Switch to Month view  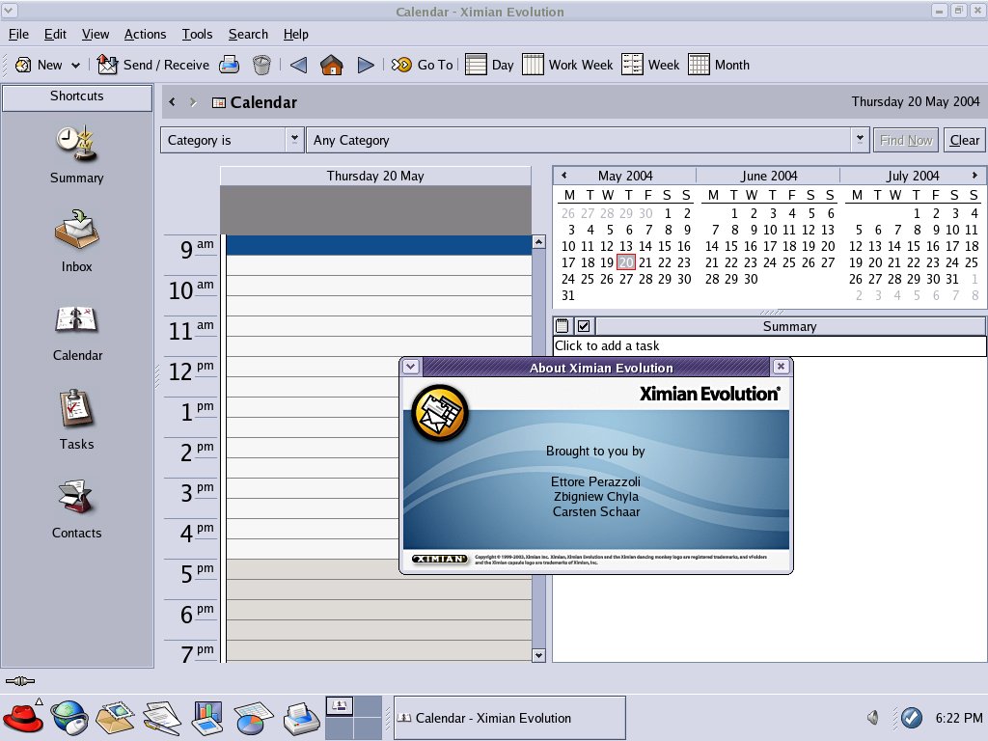point(719,65)
